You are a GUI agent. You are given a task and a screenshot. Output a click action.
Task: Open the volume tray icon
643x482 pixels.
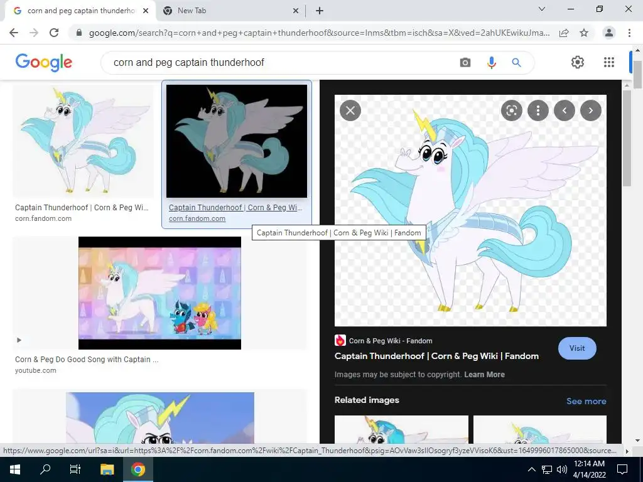(x=562, y=469)
